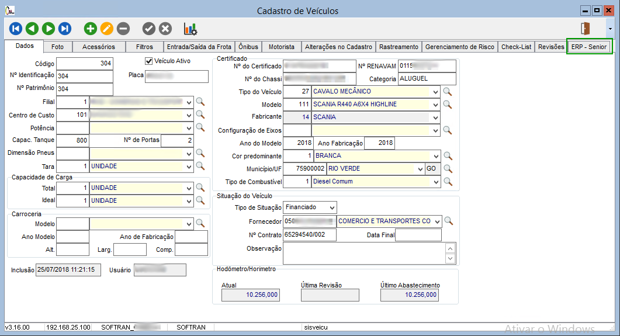Screen dimensions: 620x336
Task: Click the Observação text field
Action: 362,254
